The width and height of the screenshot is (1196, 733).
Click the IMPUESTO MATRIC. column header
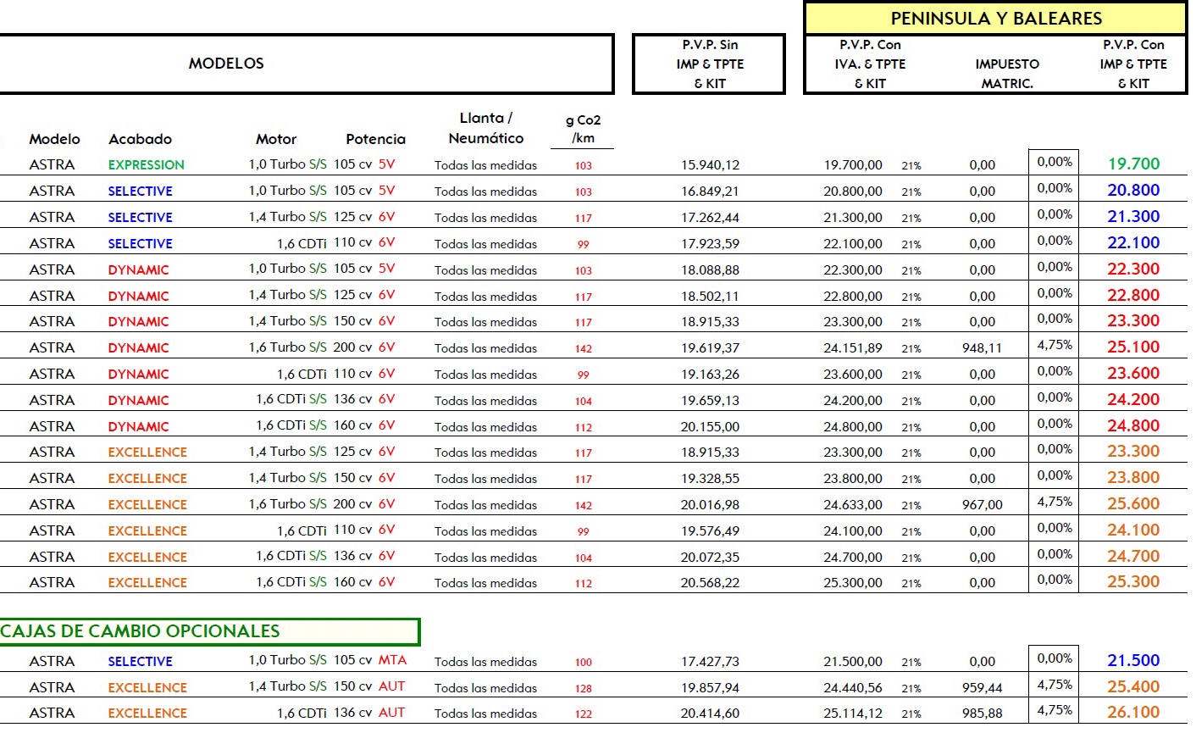pos(1006,73)
